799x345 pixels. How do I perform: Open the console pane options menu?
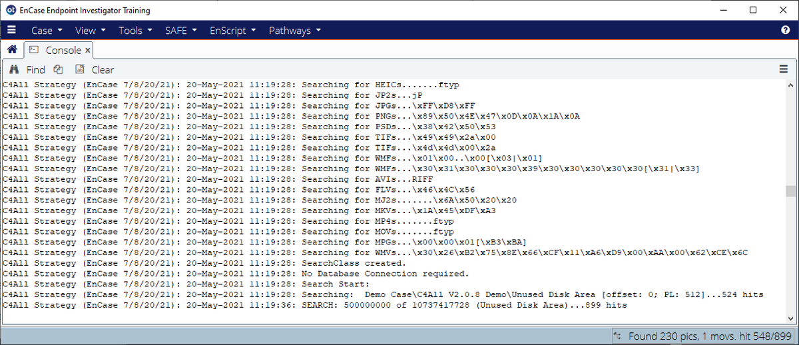[784, 69]
